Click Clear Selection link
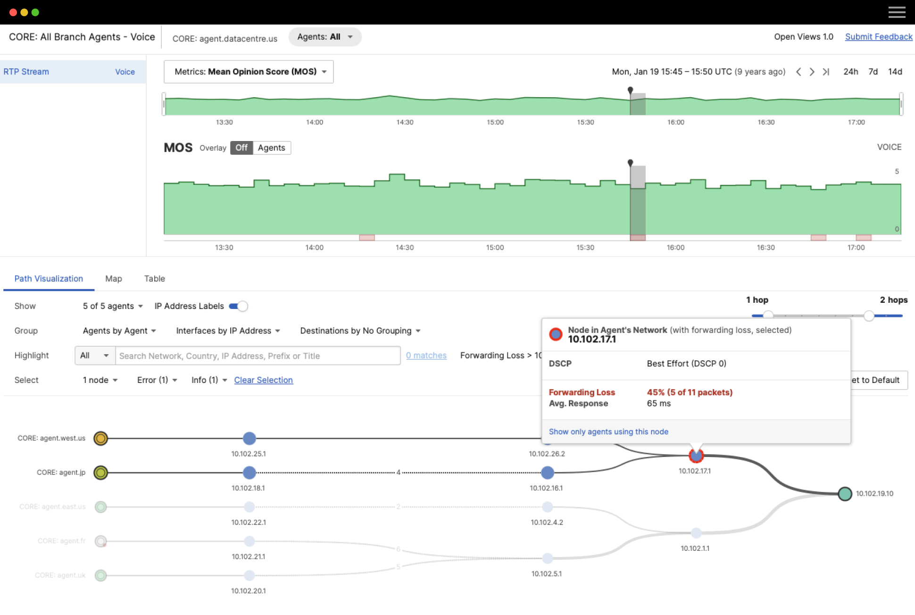 tap(263, 380)
